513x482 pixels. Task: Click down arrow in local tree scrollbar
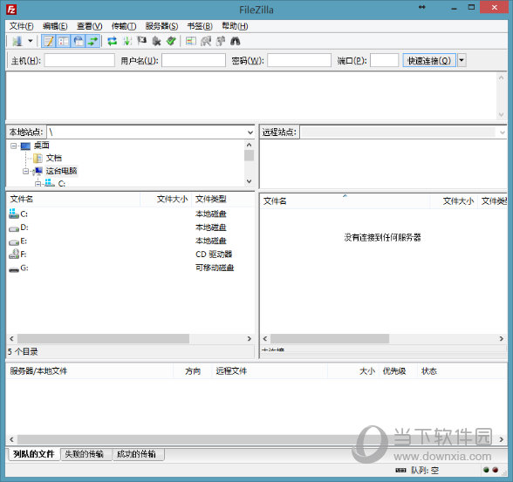point(249,181)
